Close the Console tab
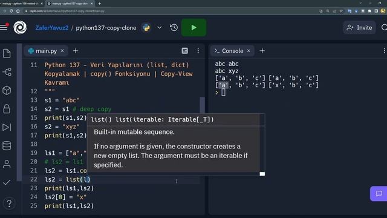The width and height of the screenshot is (387, 218). coord(249,51)
